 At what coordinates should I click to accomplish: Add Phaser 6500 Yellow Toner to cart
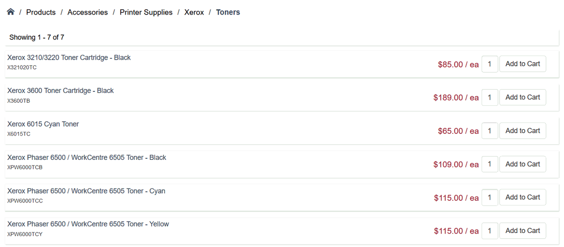(x=523, y=230)
